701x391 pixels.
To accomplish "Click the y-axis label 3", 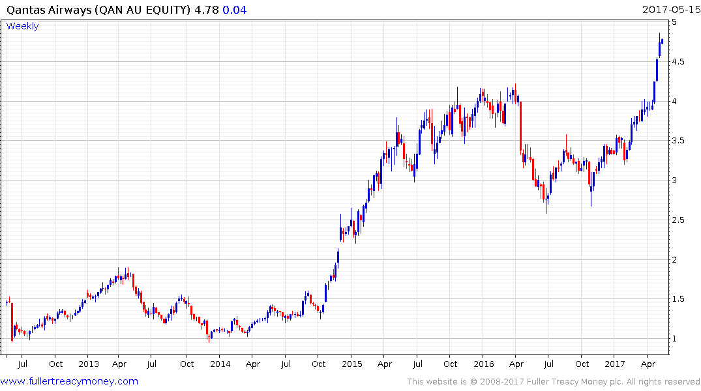I will [x=674, y=181].
